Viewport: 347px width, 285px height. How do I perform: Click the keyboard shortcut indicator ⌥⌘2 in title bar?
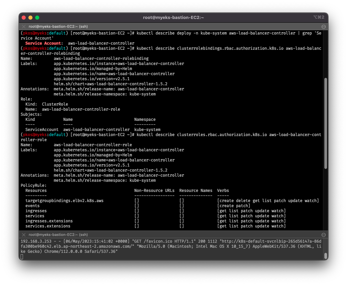pos(319,17)
